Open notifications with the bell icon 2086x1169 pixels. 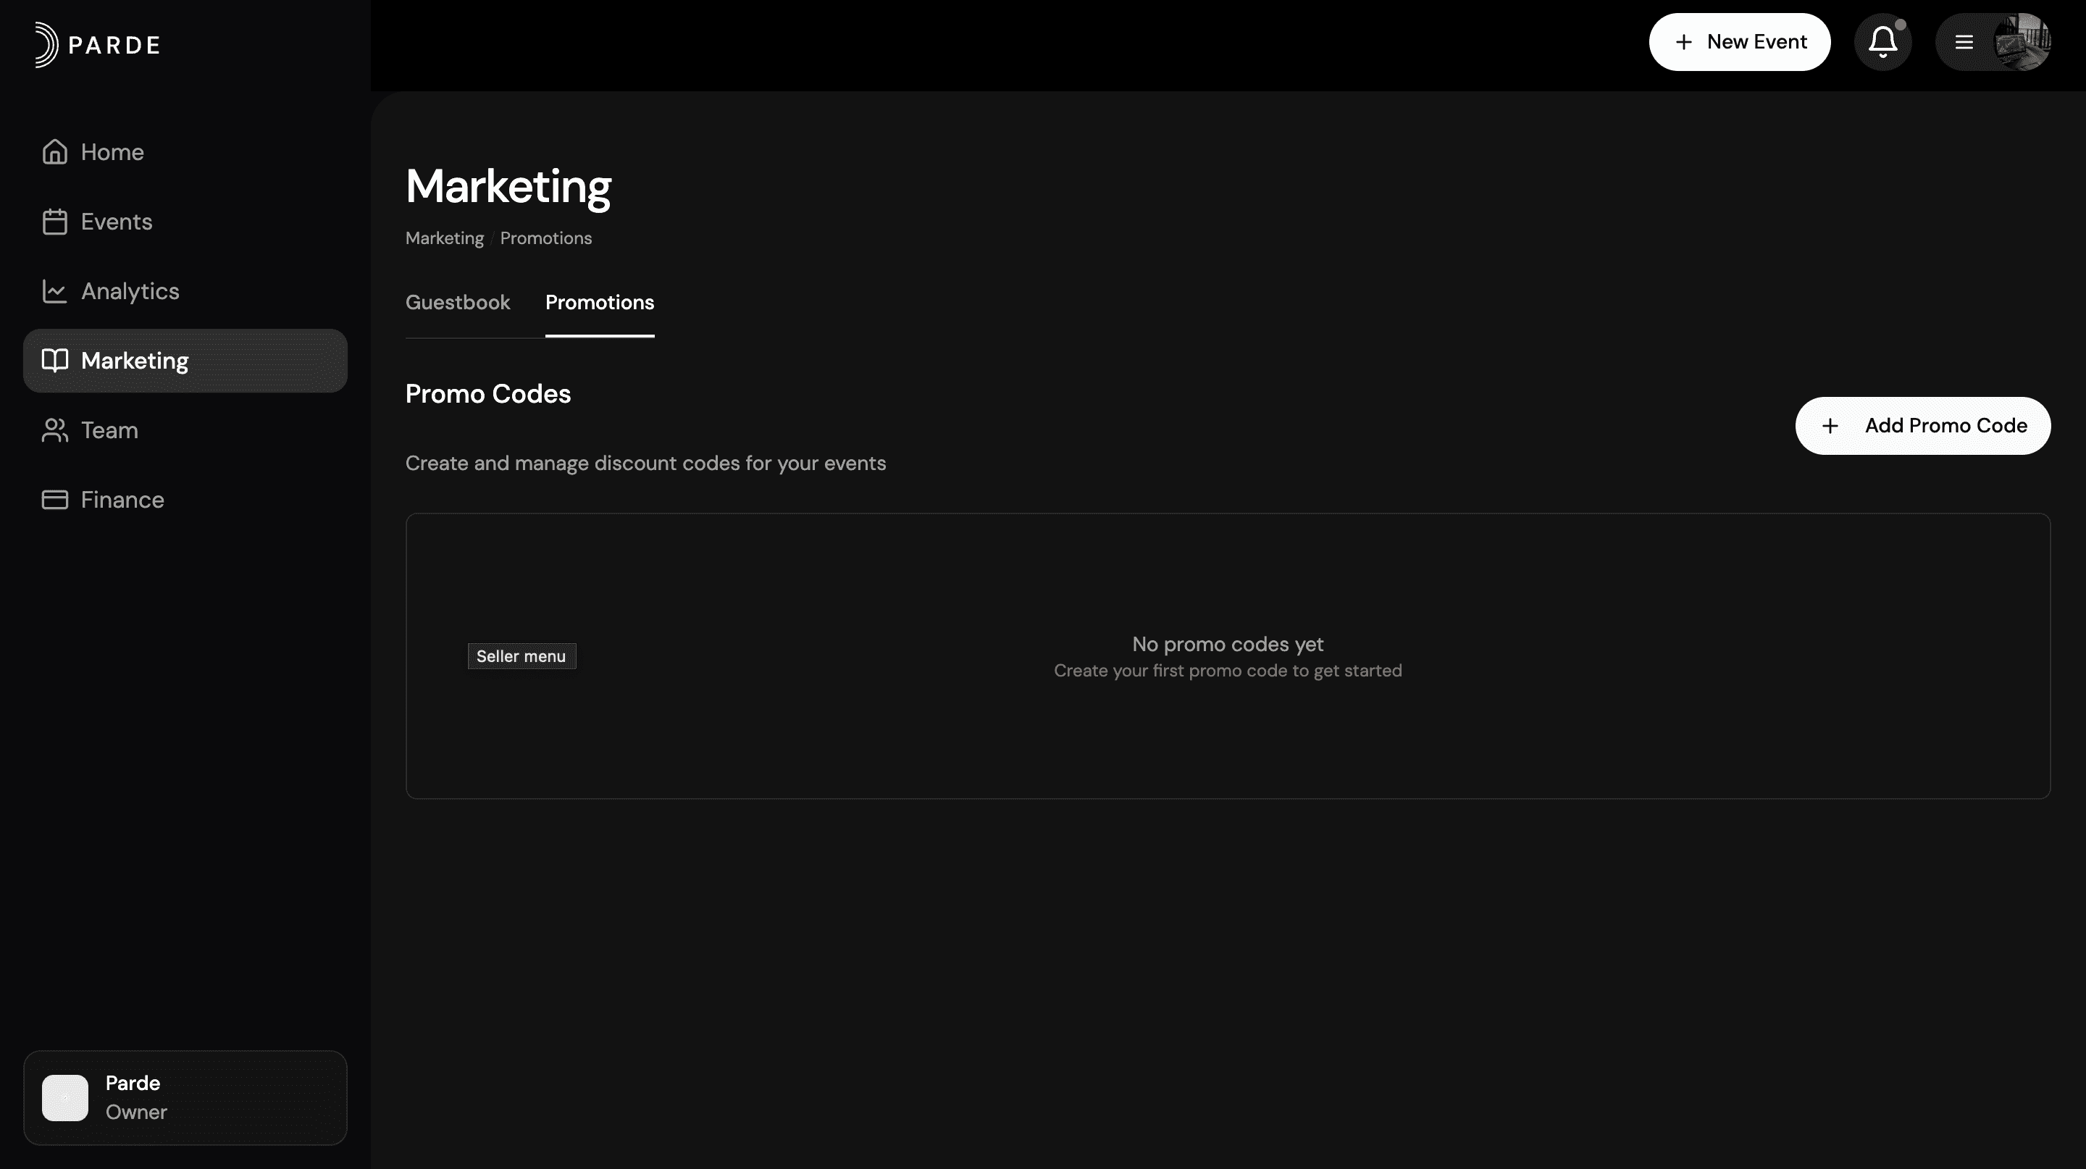tap(1882, 42)
